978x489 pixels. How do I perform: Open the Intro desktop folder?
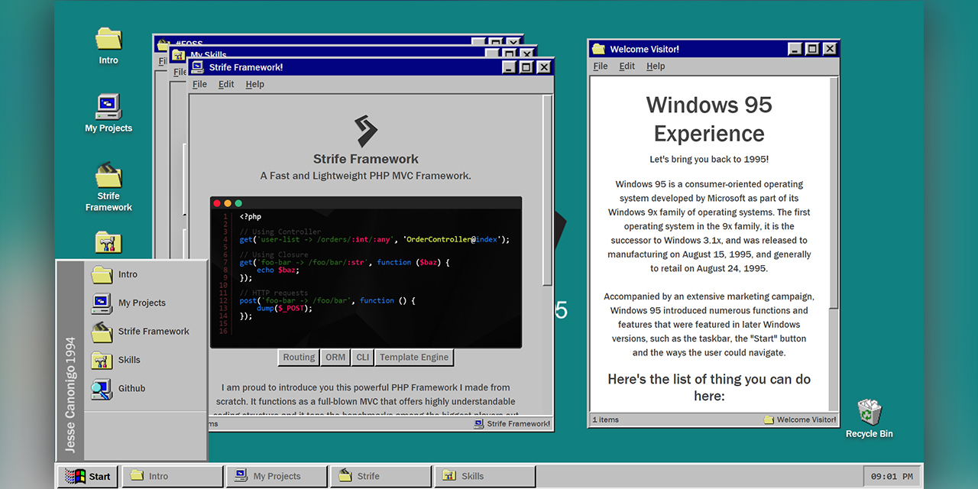[x=108, y=42]
